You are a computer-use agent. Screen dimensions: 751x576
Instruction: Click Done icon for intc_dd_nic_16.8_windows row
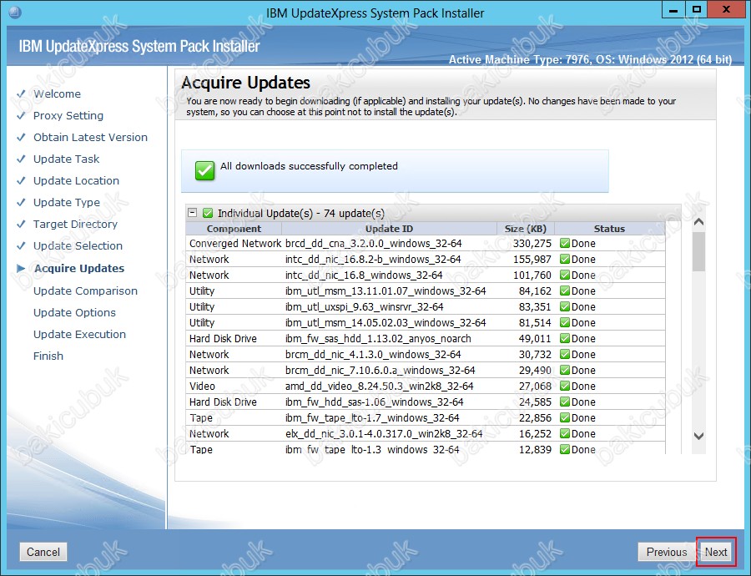pyautogui.click(x=565, y=275)
